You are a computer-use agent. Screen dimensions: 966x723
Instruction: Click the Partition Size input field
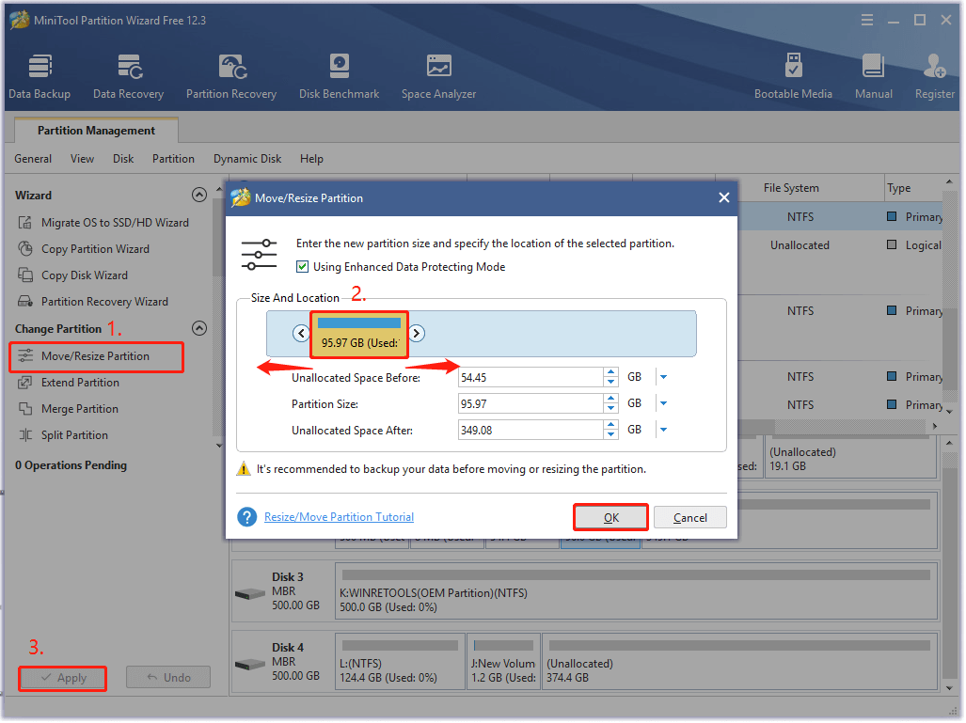click(531, 403)
